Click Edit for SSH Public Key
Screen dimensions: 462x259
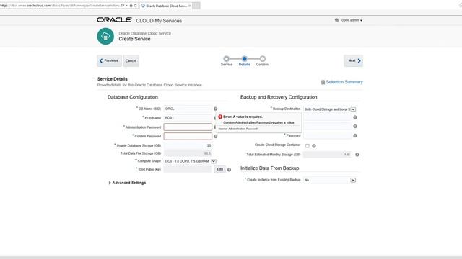(219, 170)
